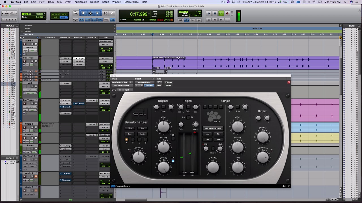Click the Kick replacment.wav sample field

tap(213, 129)
